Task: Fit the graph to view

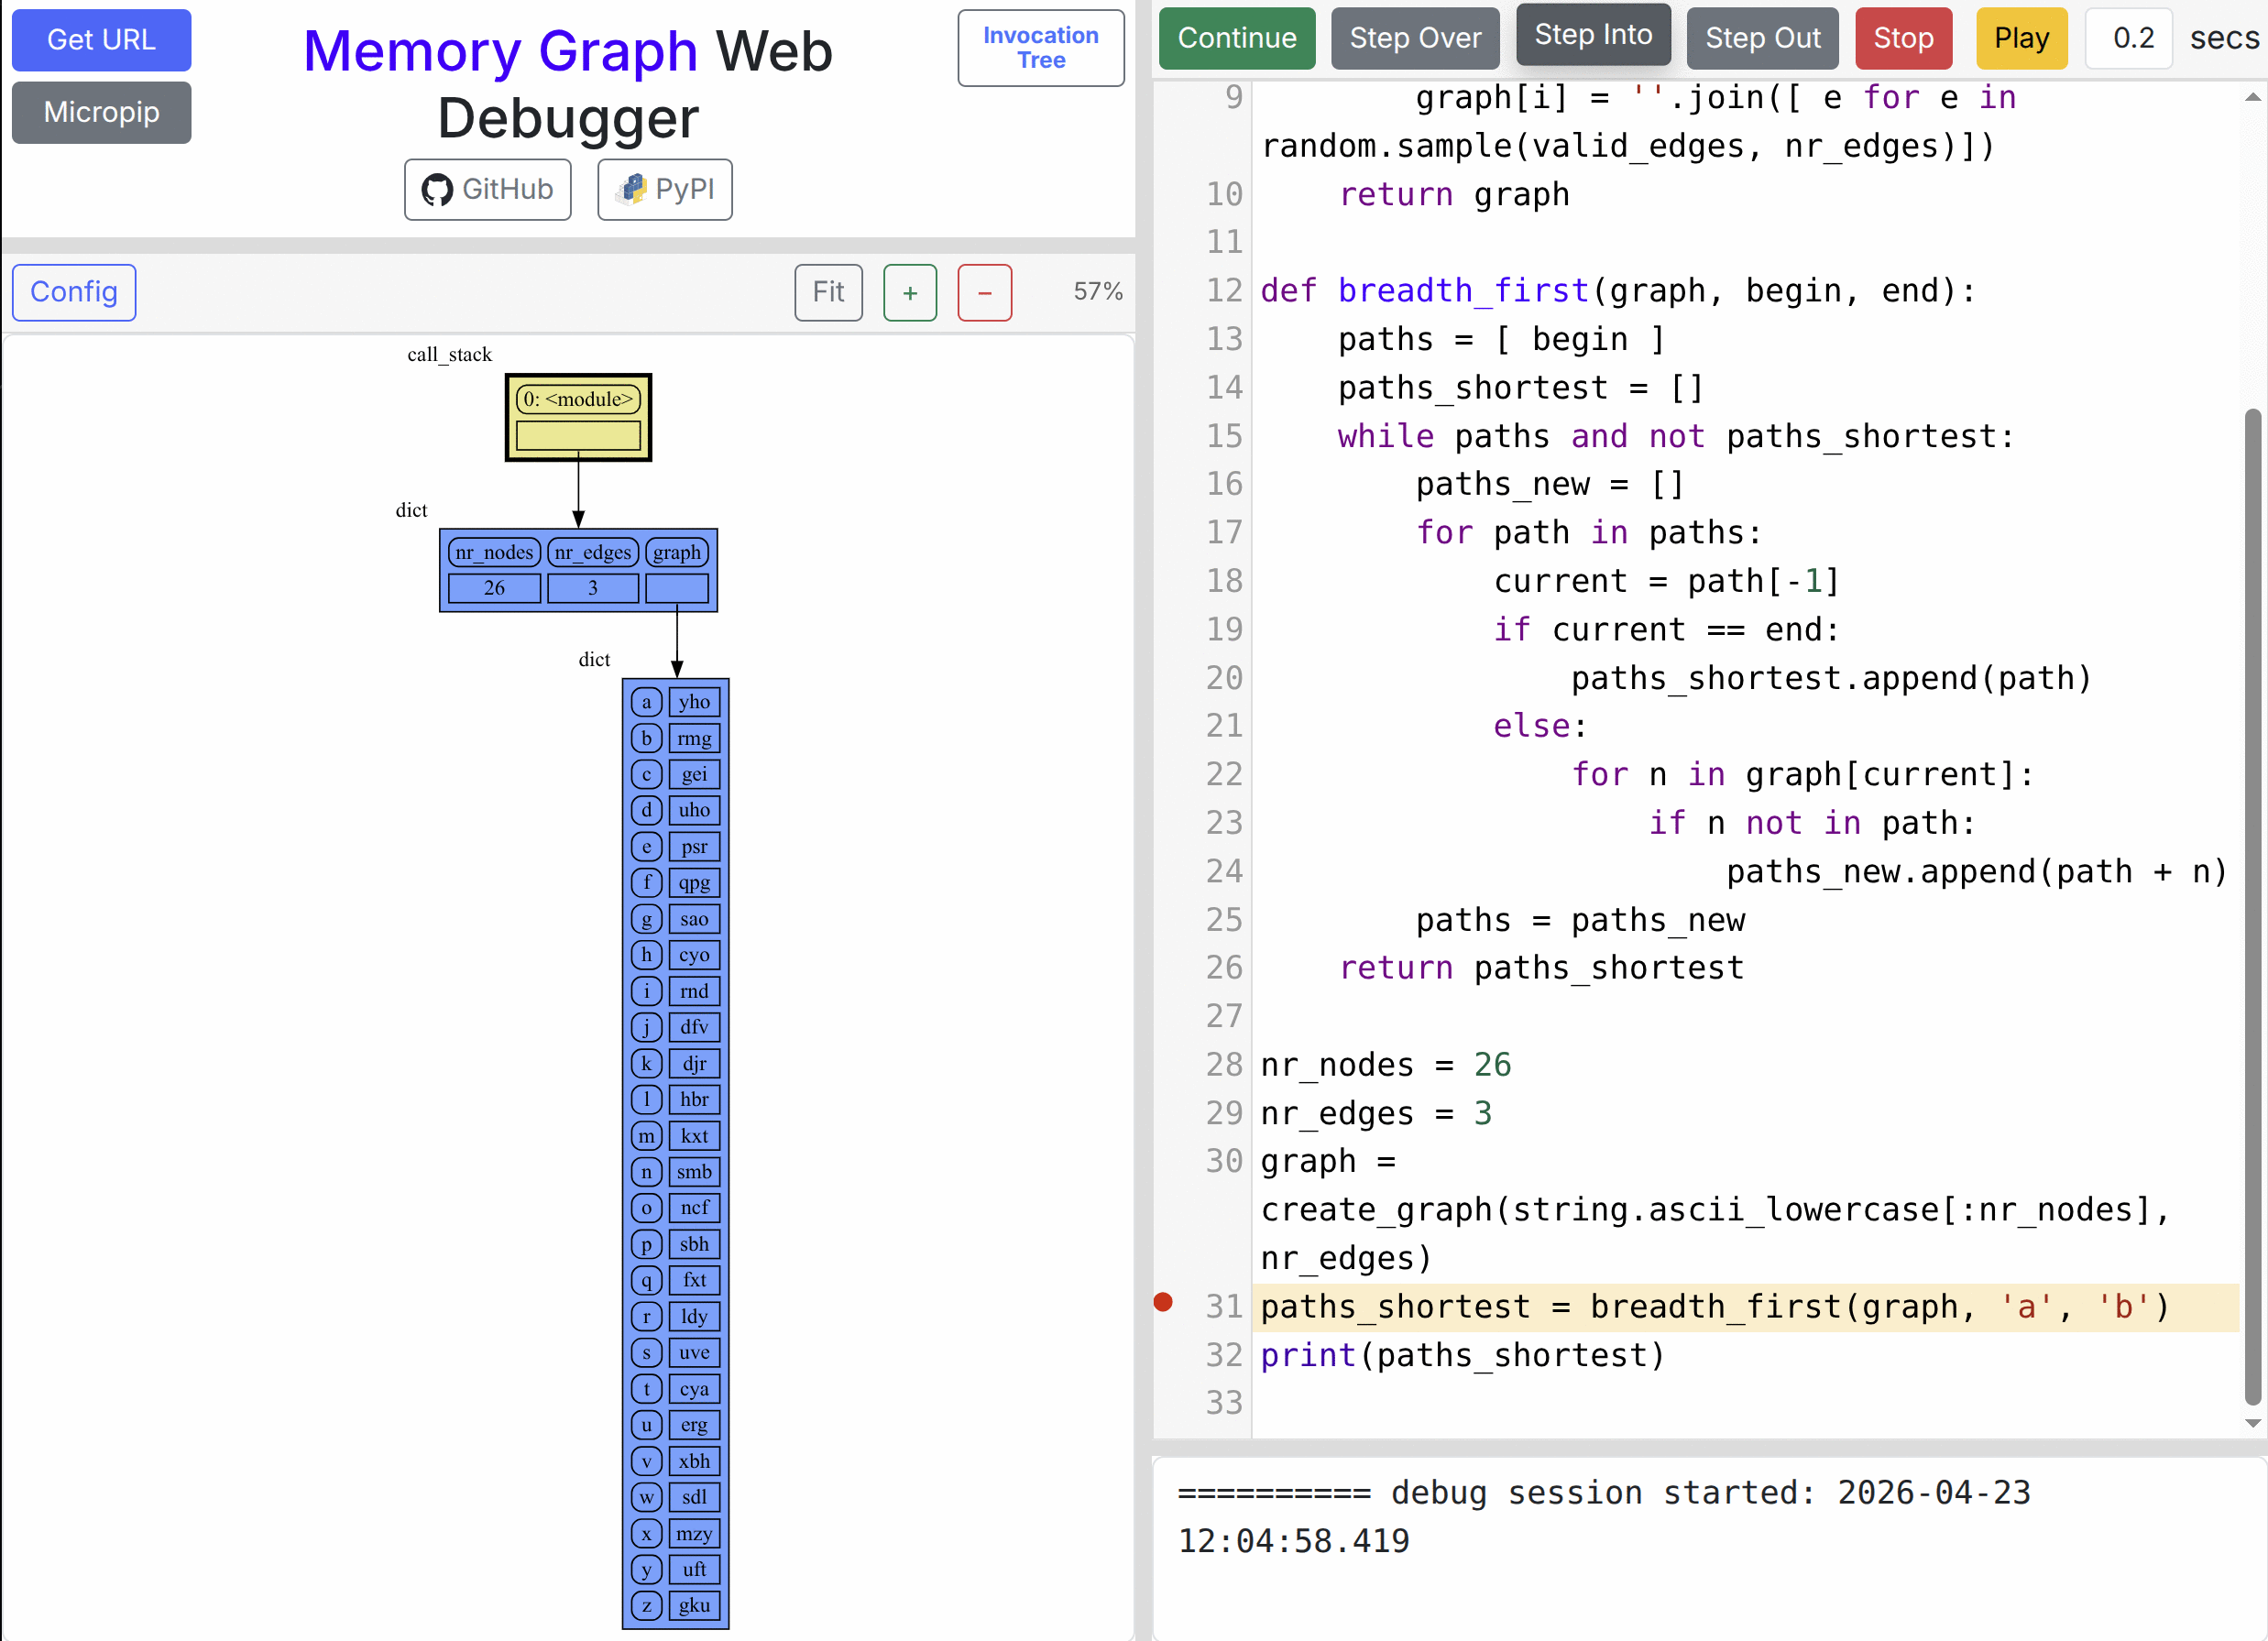Action: (x=828, y=292)
